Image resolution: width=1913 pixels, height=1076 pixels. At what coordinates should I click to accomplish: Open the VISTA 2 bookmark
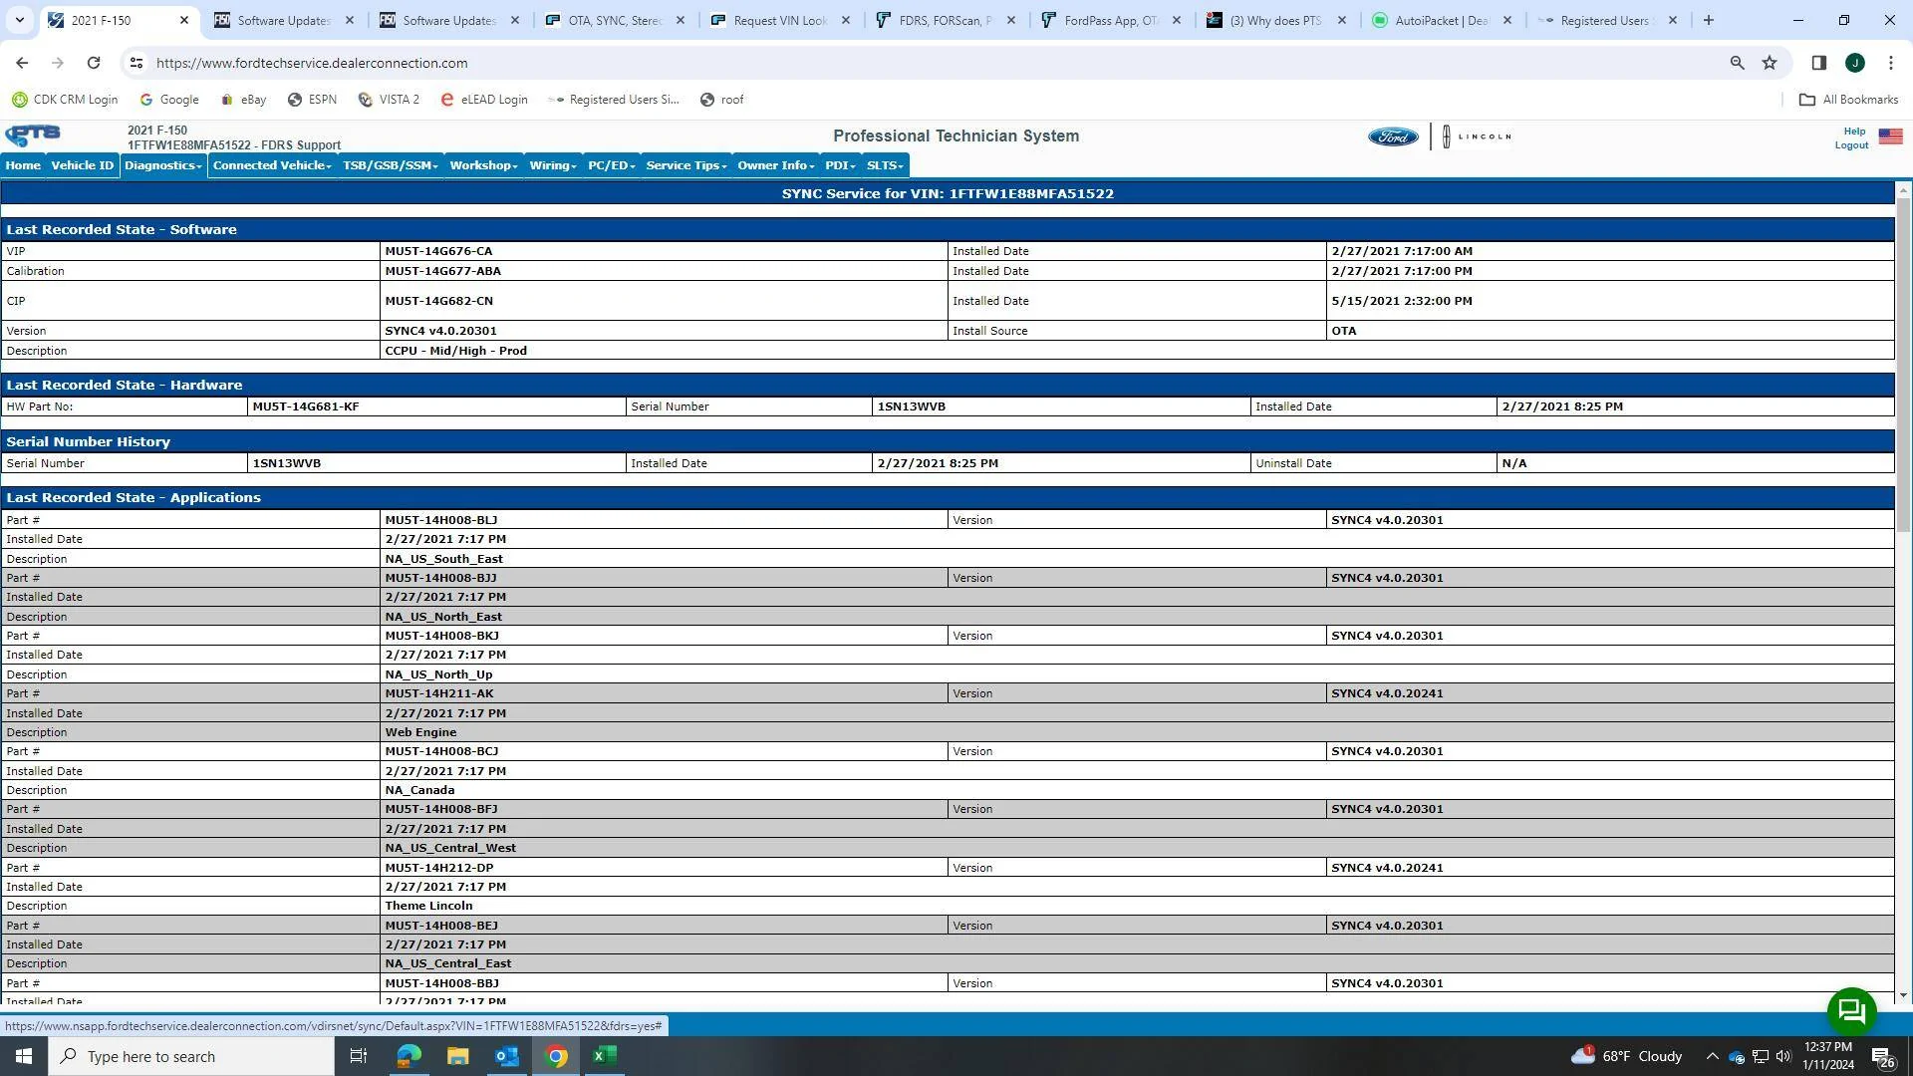click(x=389, y=100)
